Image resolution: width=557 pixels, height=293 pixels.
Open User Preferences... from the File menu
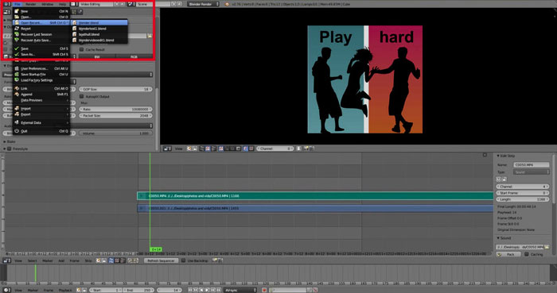pos(41,68)
